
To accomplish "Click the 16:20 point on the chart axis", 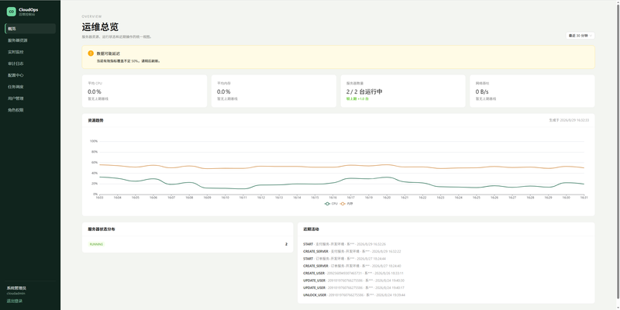I will tap(387, 198).
